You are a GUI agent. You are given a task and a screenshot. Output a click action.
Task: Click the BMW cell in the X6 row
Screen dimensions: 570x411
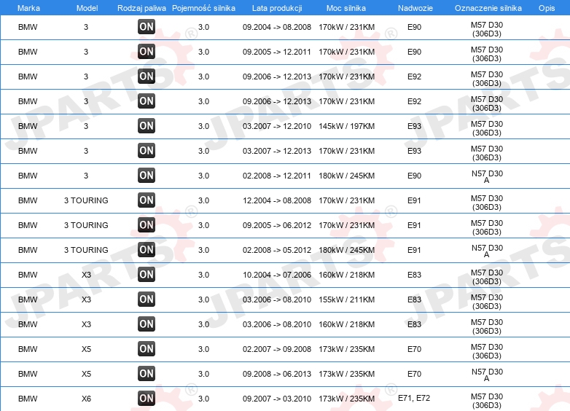28,399
